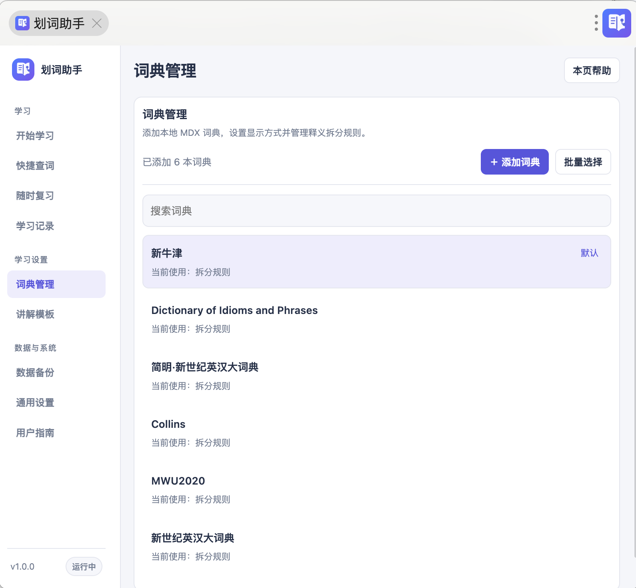Focus the 搜索词典 search field

click(377, 211)
